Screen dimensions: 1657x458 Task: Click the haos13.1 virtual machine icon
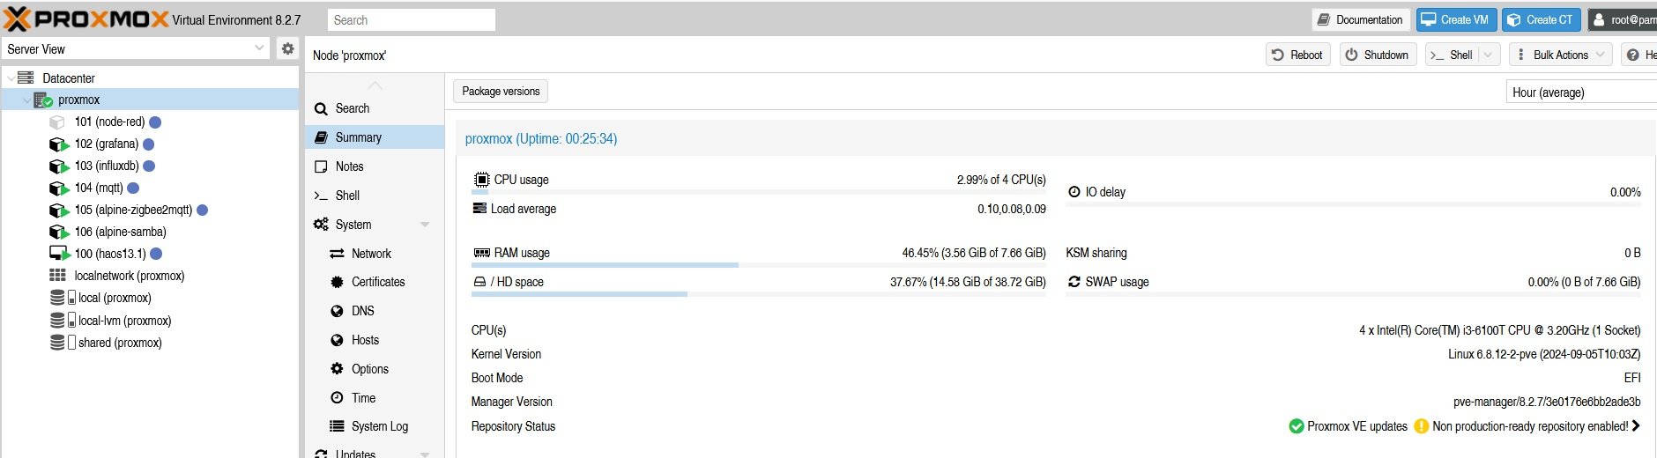59,254
